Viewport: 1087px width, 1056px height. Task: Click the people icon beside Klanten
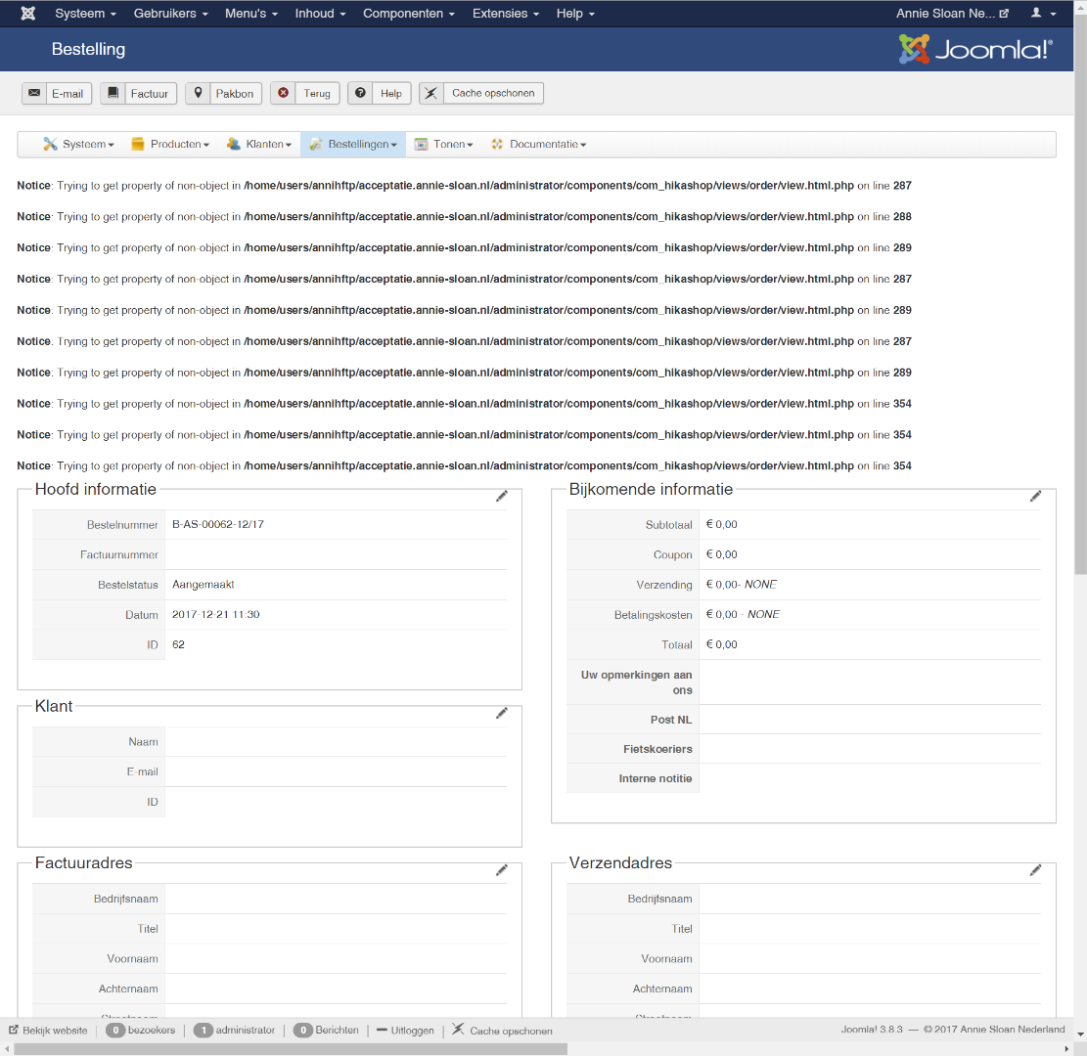coord(234,144)
